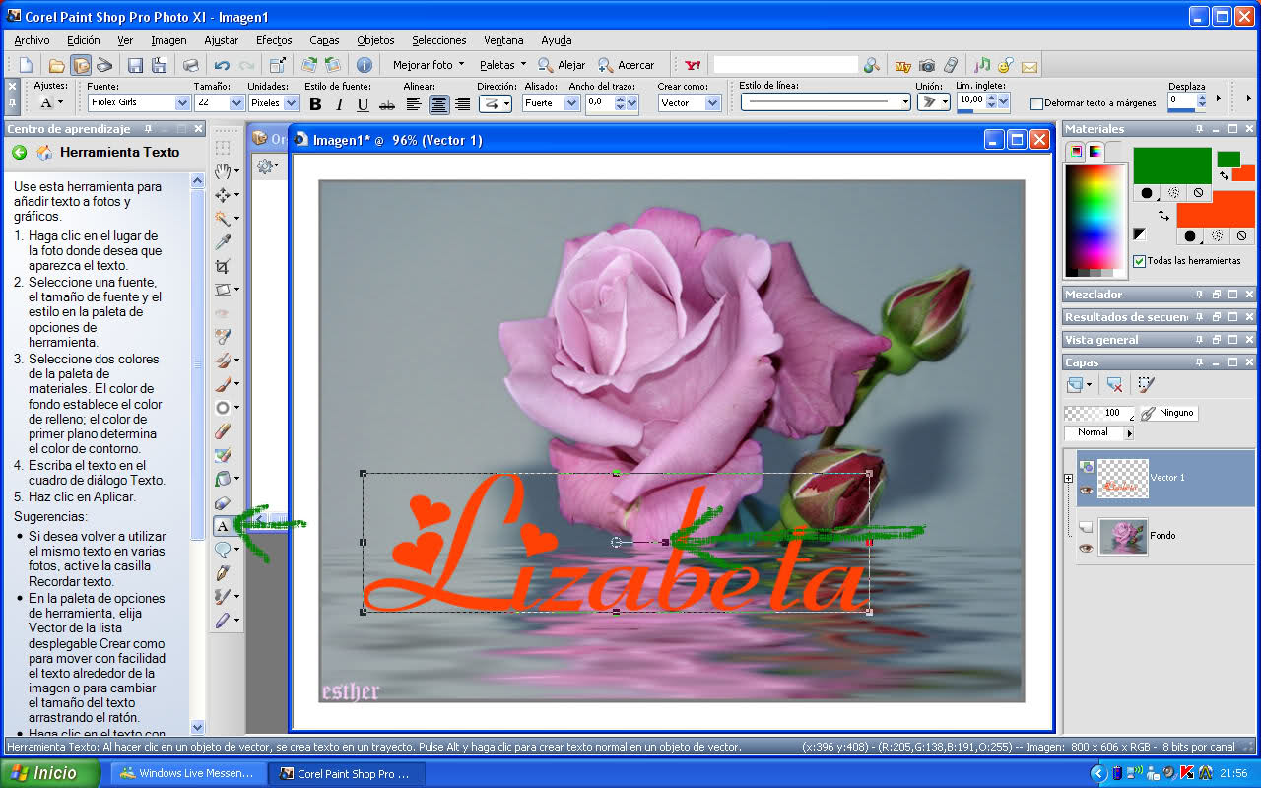Uncheck Todas las herramientas checkbox
The image size is (1261, 788).
pos(1139,261)
